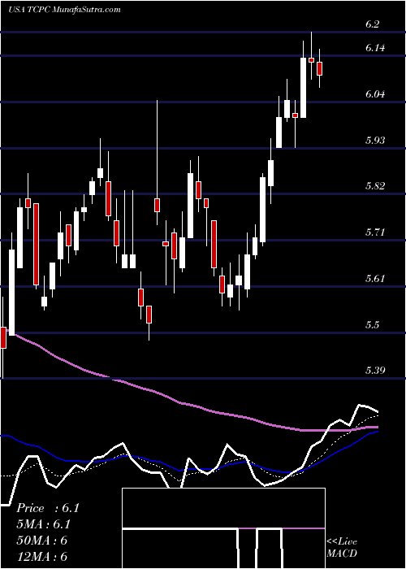The width and height of the screenshot is (406, 569).
Task: Click the '12MA : 6' readout
Action: (42, 557)
